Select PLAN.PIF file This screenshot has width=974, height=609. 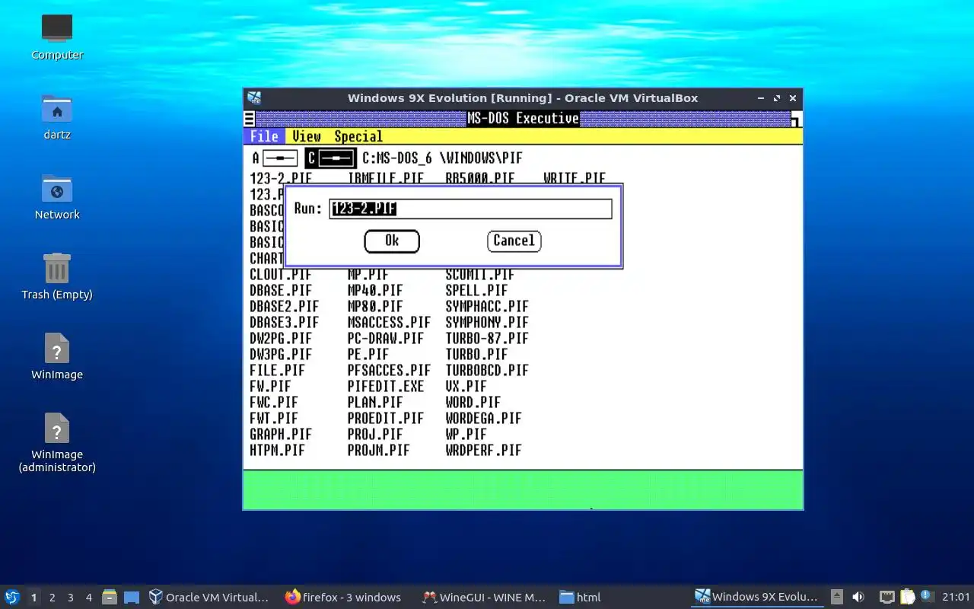point(375,402)
